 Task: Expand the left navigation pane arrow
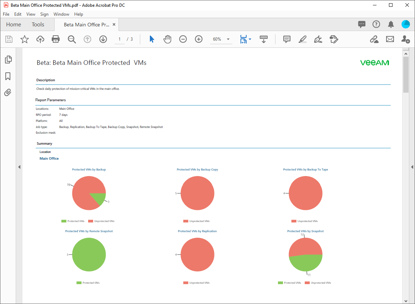point(19,167)
